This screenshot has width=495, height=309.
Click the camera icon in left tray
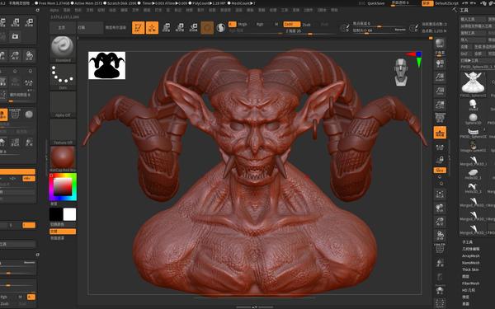(15, 36)
